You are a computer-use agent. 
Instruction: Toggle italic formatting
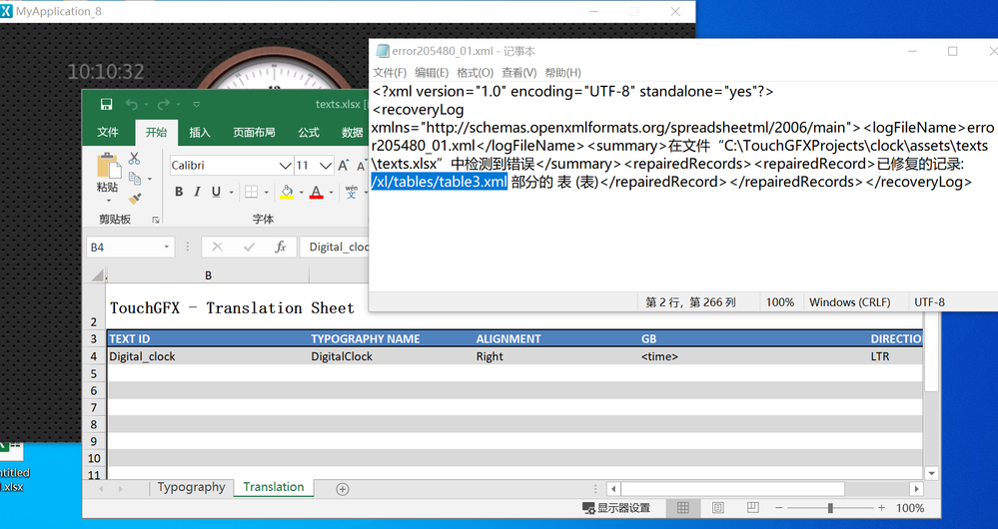pos(198,192)
